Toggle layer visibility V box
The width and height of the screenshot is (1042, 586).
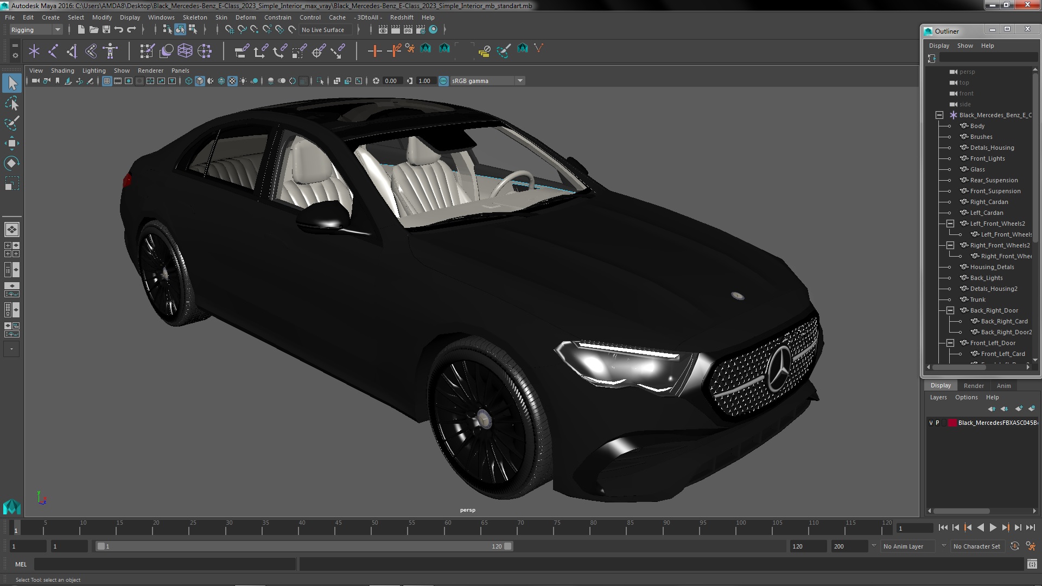tap(931, 423)
